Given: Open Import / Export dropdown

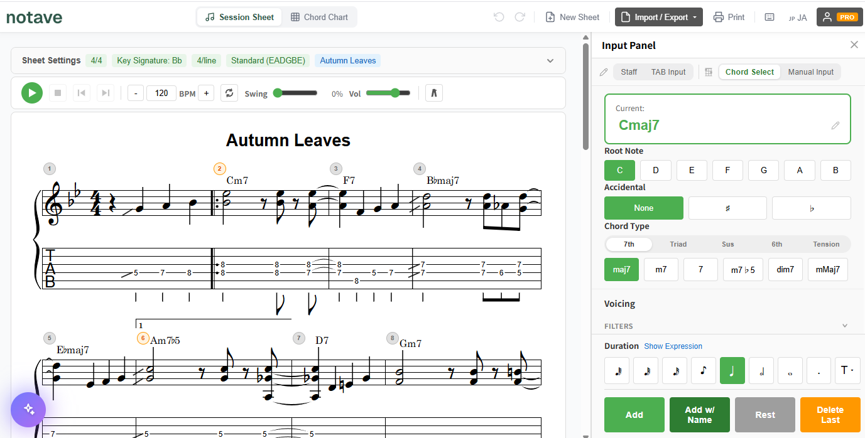Looking at the screenshot, I should [x=659, y=17].
